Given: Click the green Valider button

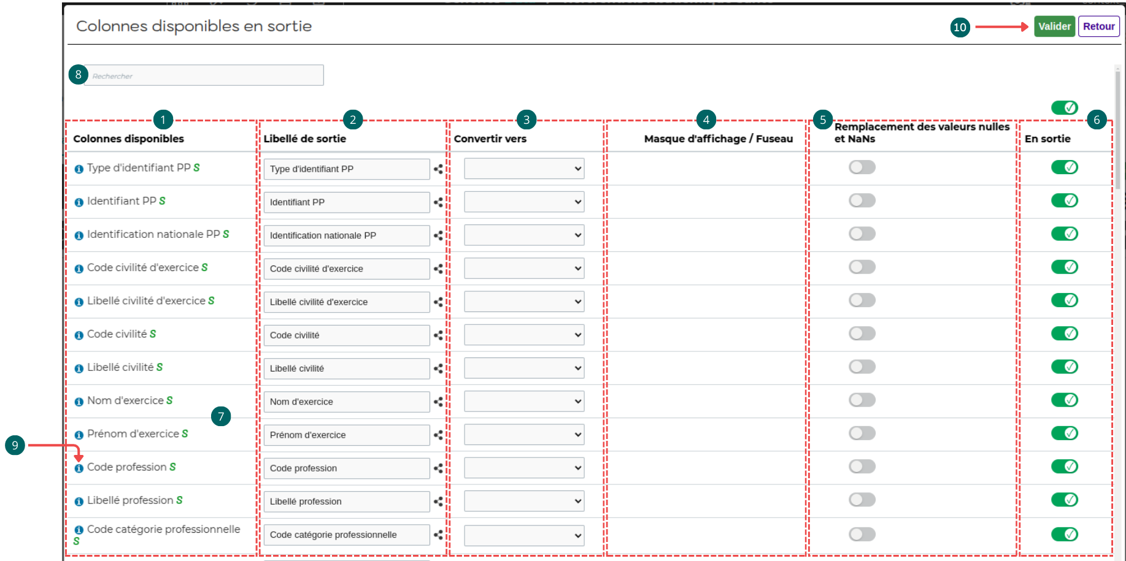Looking at the screenshot, I should click(x=1054, y=26).
